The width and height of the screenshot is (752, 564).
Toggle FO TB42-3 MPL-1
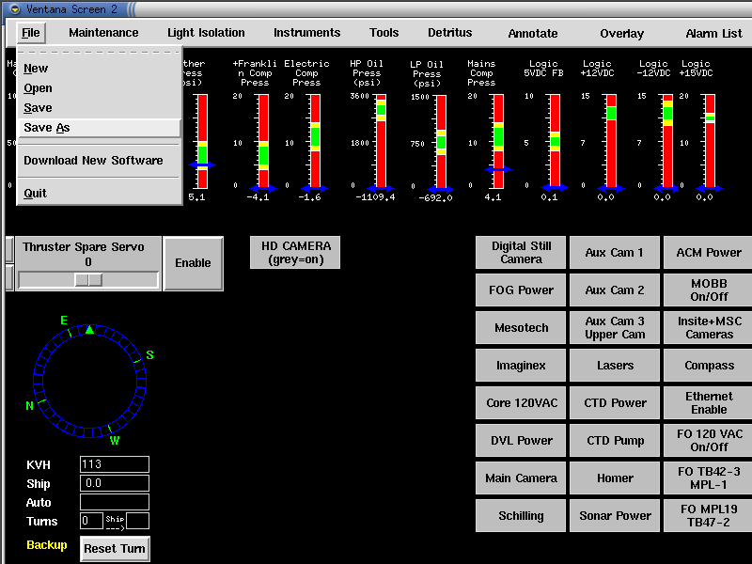[x=709, y=478]
